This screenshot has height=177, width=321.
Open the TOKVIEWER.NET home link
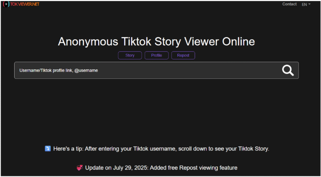coord(25,4)
